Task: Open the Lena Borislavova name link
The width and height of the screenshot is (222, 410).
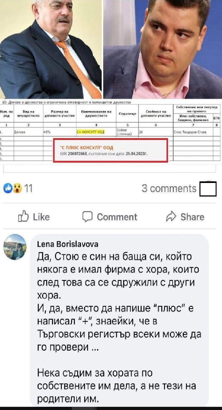Action: click(68, 244)
